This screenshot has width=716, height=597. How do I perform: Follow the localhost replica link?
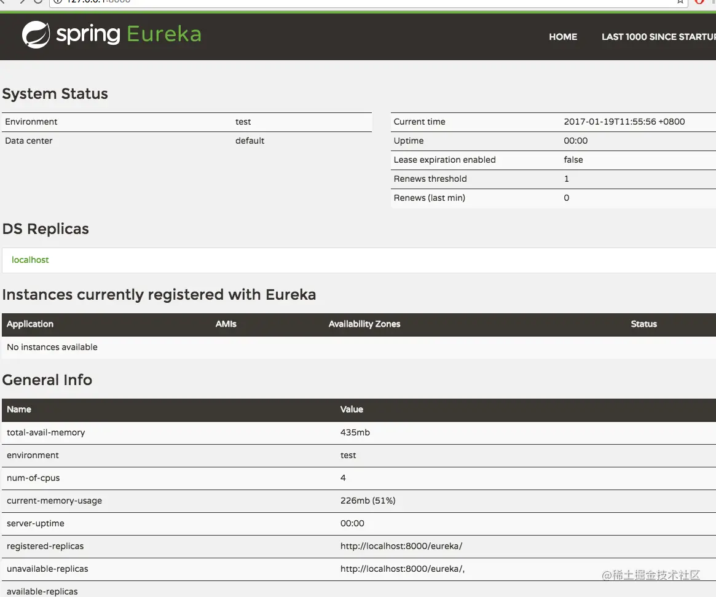pos(30,260)
